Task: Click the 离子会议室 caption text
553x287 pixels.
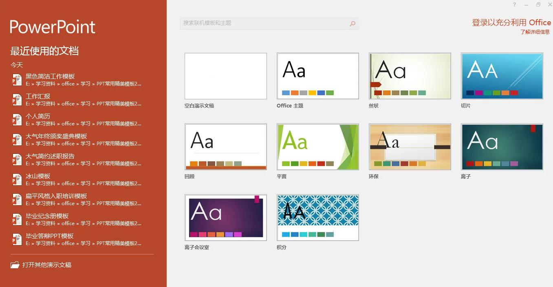Action: point(197,248)
